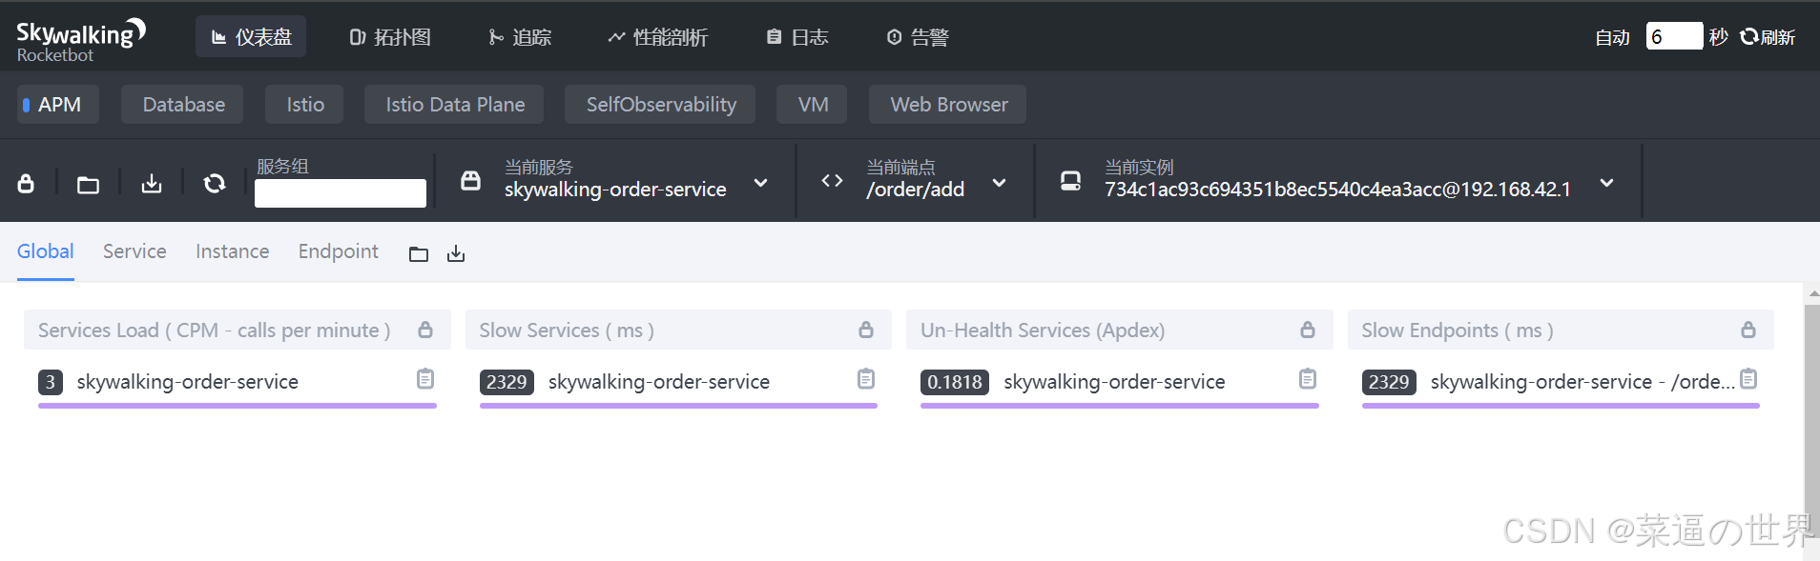Click skywalking-order-service under Services Load
The height and width of the screenshot is (561, 1820).
point(187,382)
